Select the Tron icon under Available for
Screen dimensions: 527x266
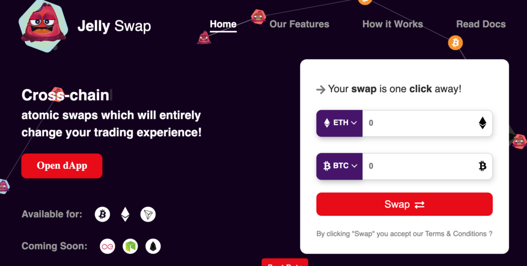click(x=148, y=214)
